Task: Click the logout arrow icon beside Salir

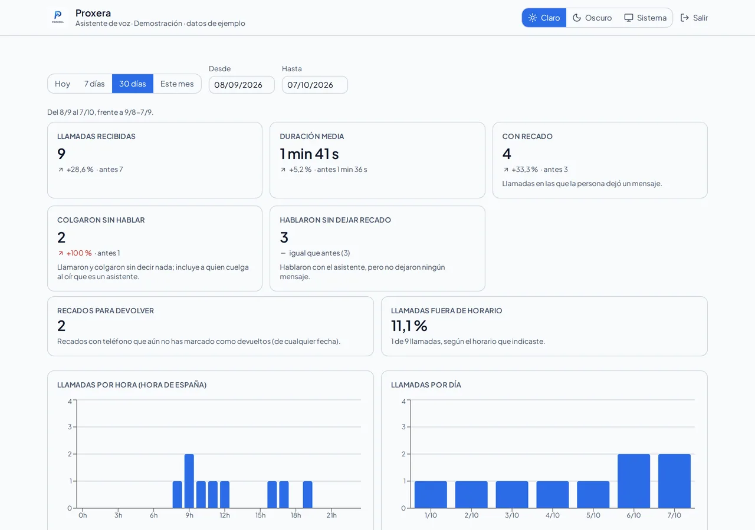Action: pos(685,18)
